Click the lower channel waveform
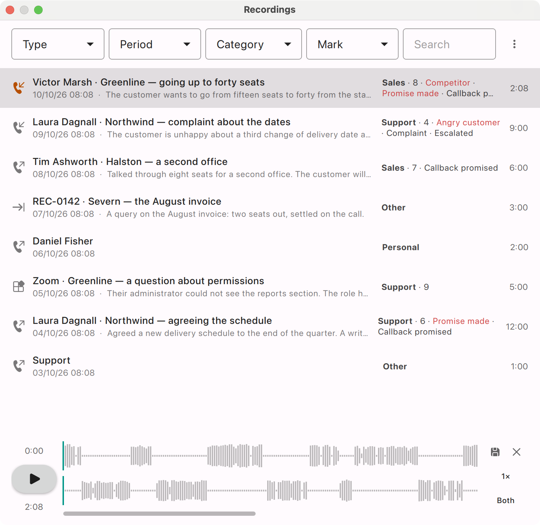This screenshot has width=540, height=525. pos(270,491)
